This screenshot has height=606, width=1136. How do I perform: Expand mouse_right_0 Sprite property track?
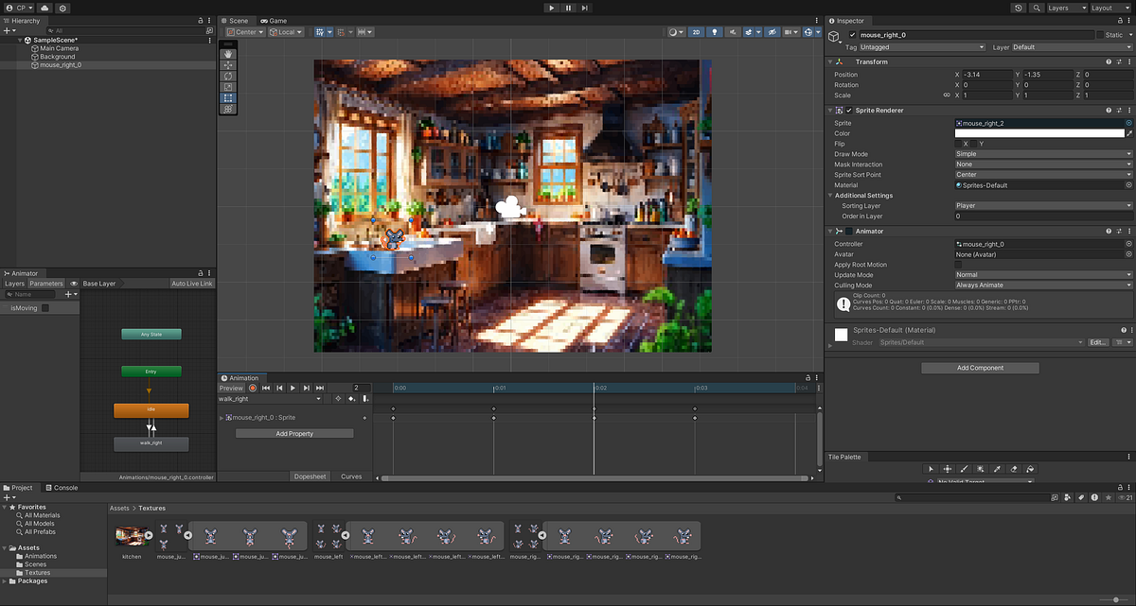coord(222,417)
